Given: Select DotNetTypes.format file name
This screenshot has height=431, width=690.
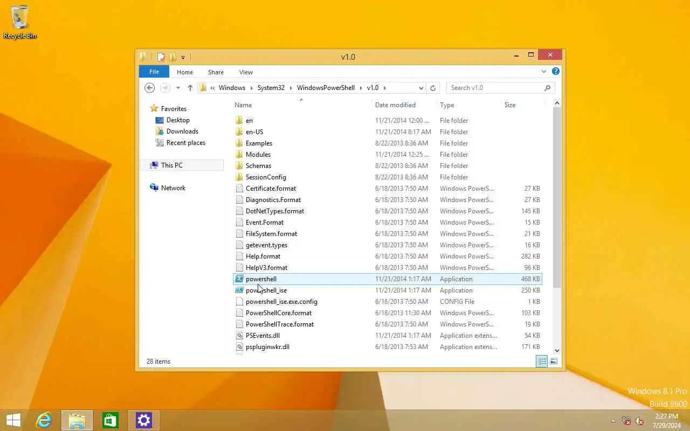Looking at the screenshot, I should (x=274, y=211).
